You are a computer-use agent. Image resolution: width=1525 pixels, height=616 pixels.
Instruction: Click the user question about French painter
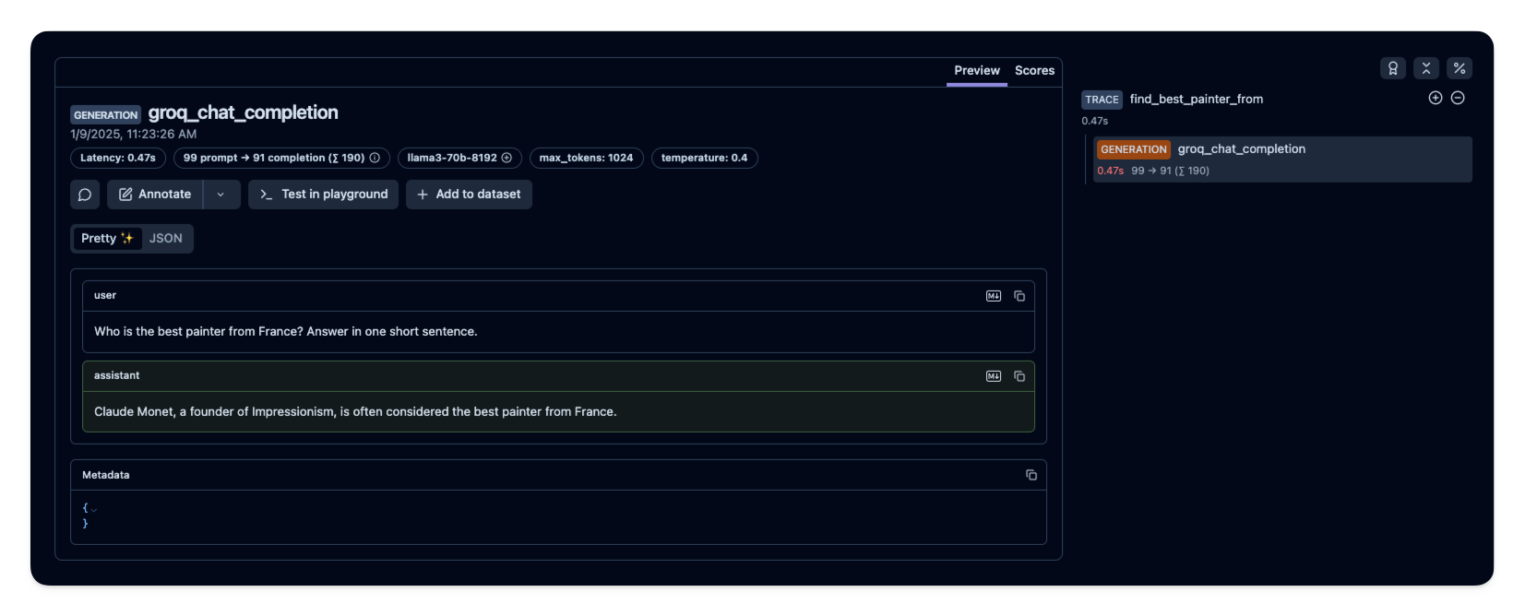[286, 332]
